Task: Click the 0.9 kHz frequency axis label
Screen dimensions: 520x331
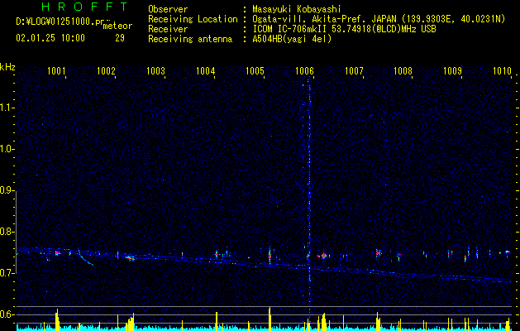Action: (x=7, y=190)
